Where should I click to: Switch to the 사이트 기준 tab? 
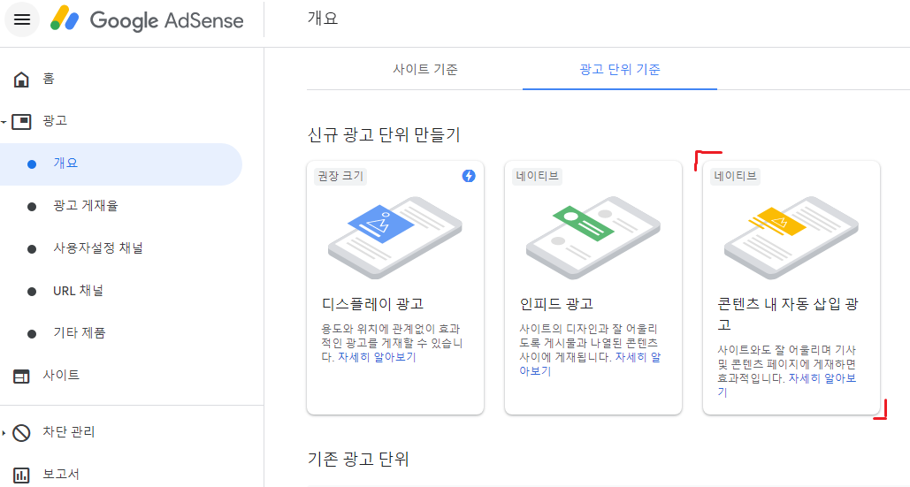tap(425, 70)
